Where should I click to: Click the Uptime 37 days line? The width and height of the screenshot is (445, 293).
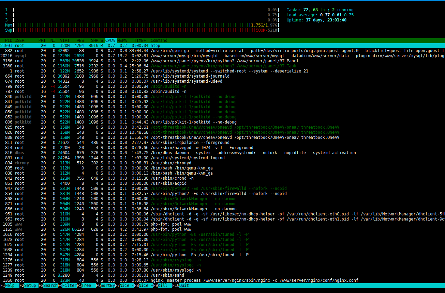click(x=316, y=20)
